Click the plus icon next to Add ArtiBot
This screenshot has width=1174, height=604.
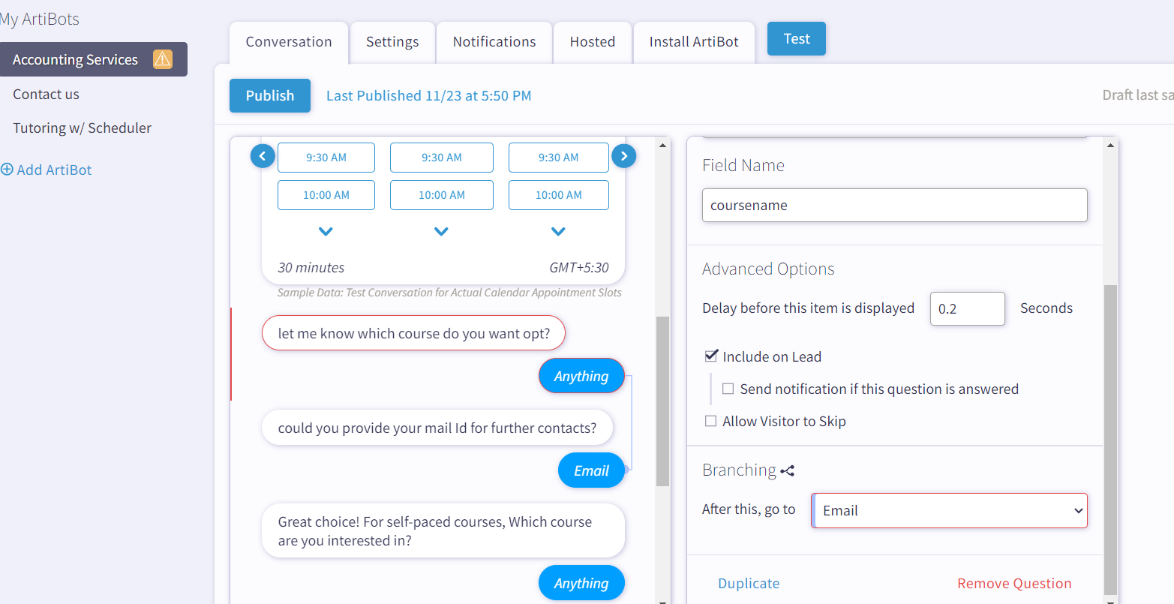coord(7,170)
